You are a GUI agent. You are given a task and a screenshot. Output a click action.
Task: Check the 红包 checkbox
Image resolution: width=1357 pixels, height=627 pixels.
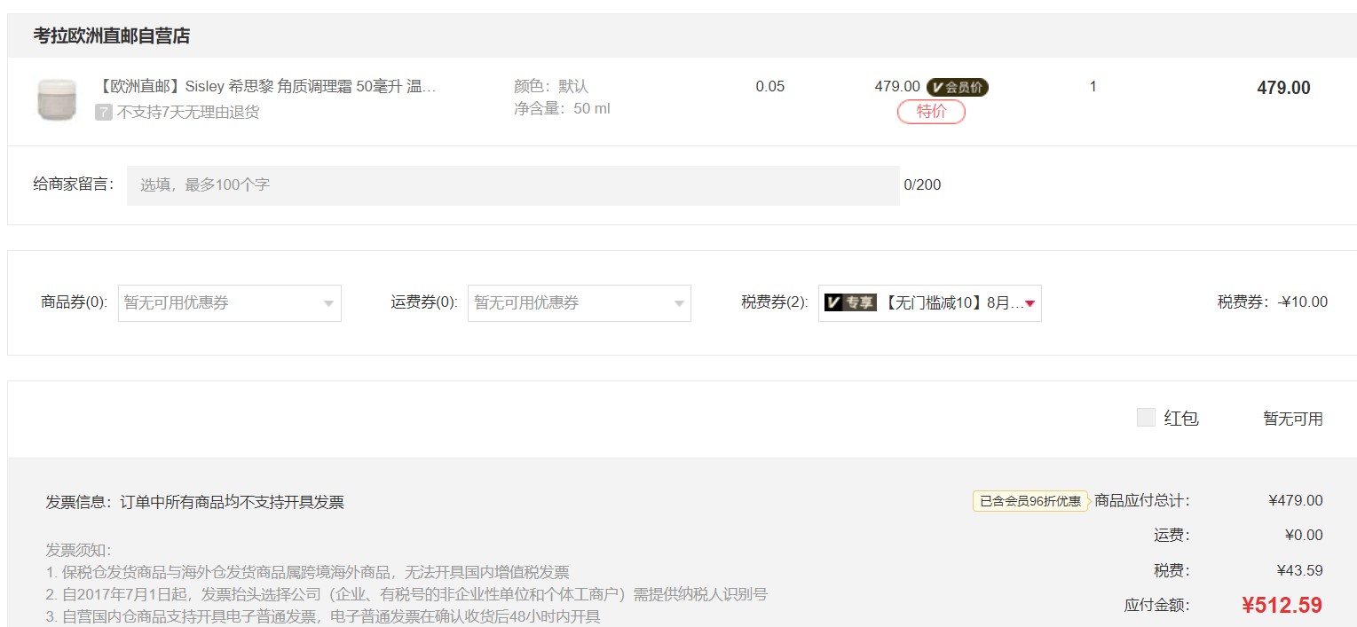1146,417
